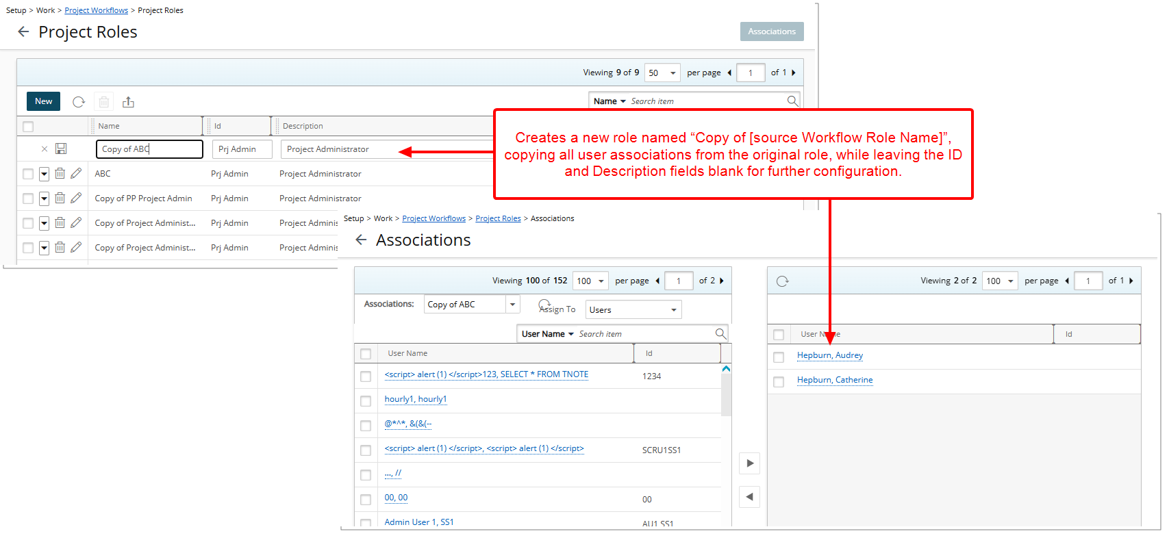The width and height of the screenshot is (1169, 538).
Task: Go to previous page of available users
Action: click(657, 281)
